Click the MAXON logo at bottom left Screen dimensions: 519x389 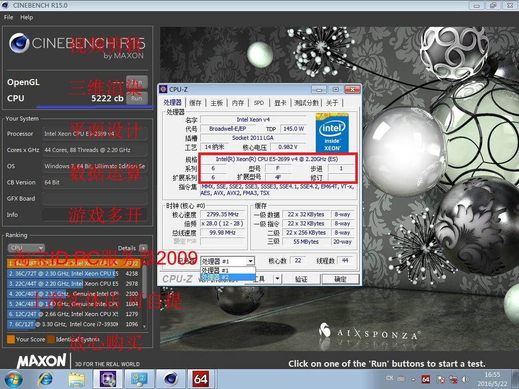pyautogui.click(x=42, y=361)
